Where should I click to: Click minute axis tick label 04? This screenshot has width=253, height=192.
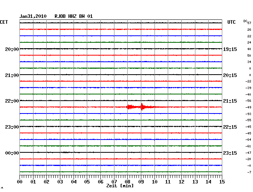click(x=74, y=182)
